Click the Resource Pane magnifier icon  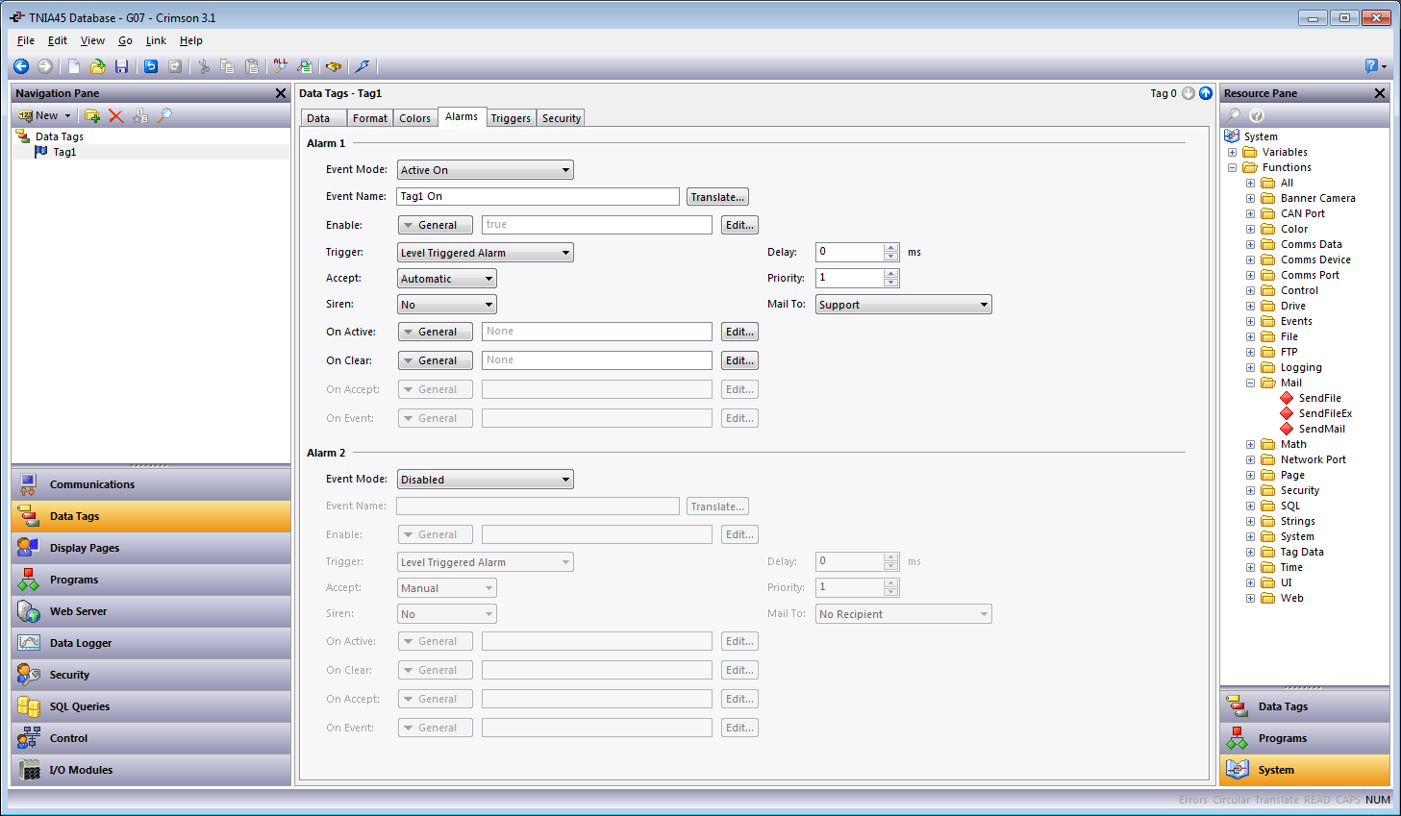pyautogui.click(x=1234, y=115)
